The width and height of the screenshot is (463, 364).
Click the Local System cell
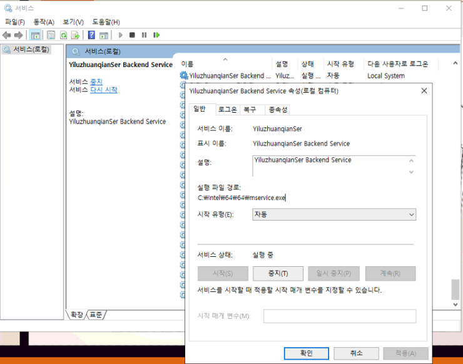point(386,76)
